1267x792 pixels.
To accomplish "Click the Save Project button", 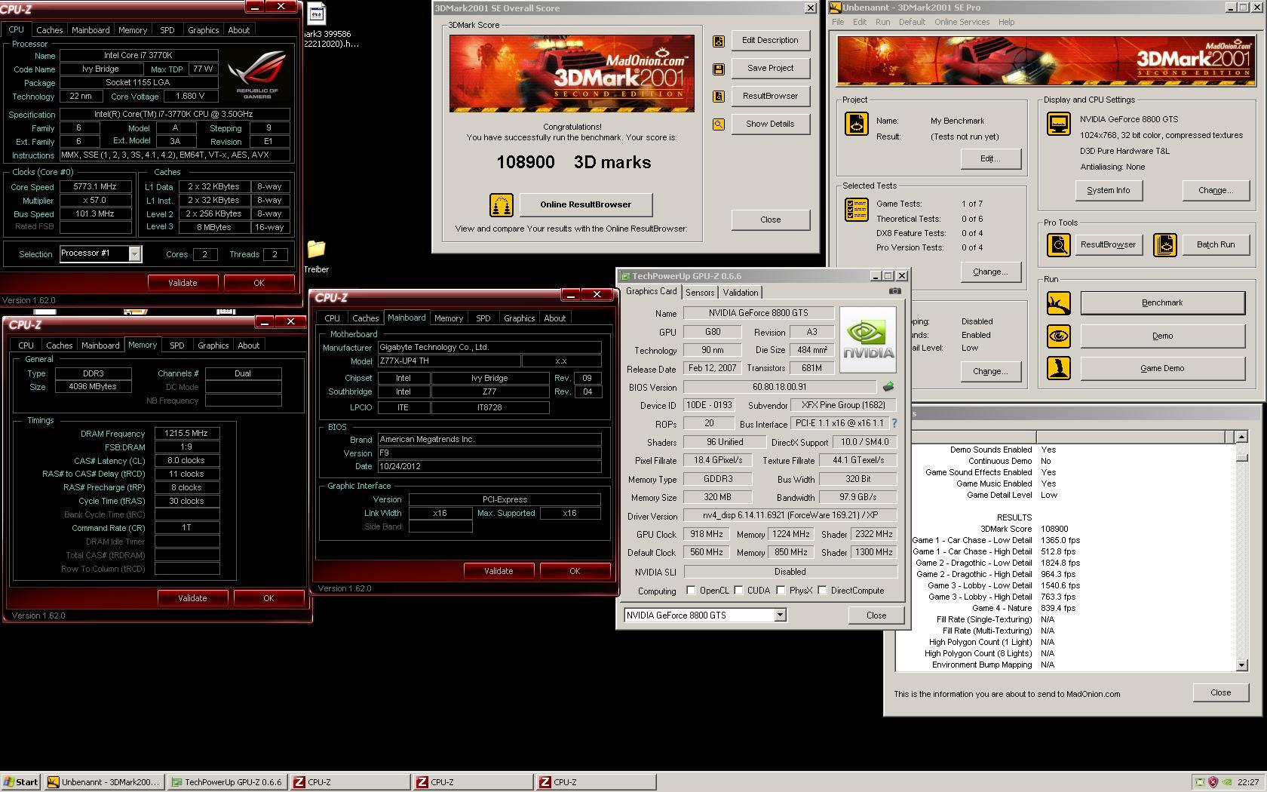I will click(770, 69).
